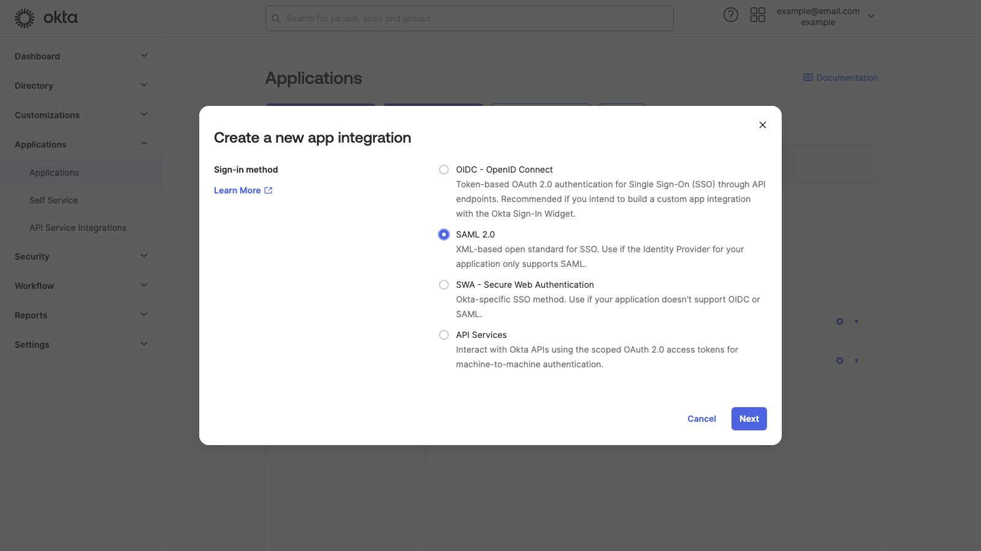The width and height of the screenshot is (981, 551).
Task: Open the help question mark icon
Action: (731, 15)
